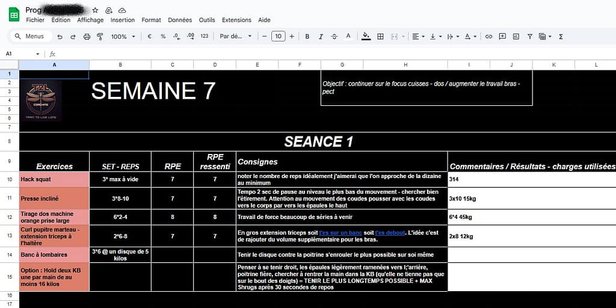616x308 pixels.
Task: Open the 100% zoom dropdown
Action: click(122, 37)
